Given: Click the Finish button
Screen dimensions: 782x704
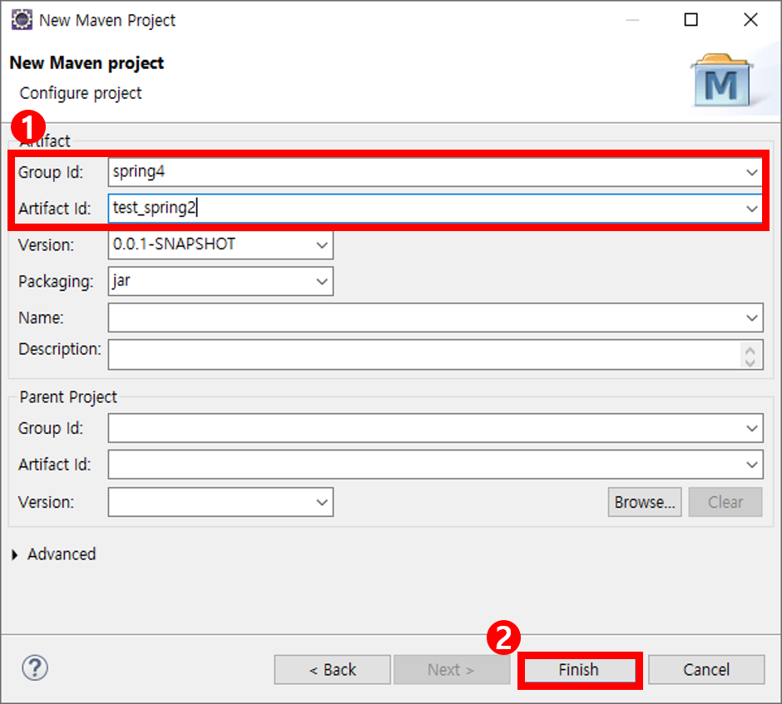Looking at the screenshot, I should 579,670.
